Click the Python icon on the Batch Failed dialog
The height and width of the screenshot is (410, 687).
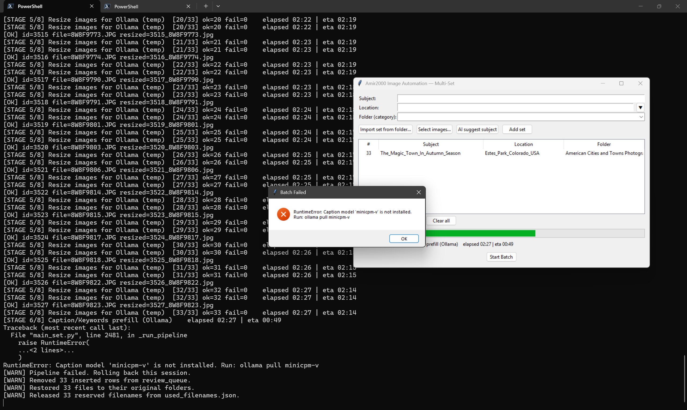click(x=275, y=192)
